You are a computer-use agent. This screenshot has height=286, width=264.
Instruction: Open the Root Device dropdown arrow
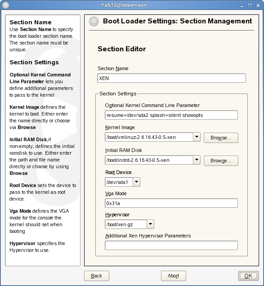pos(136,182)
